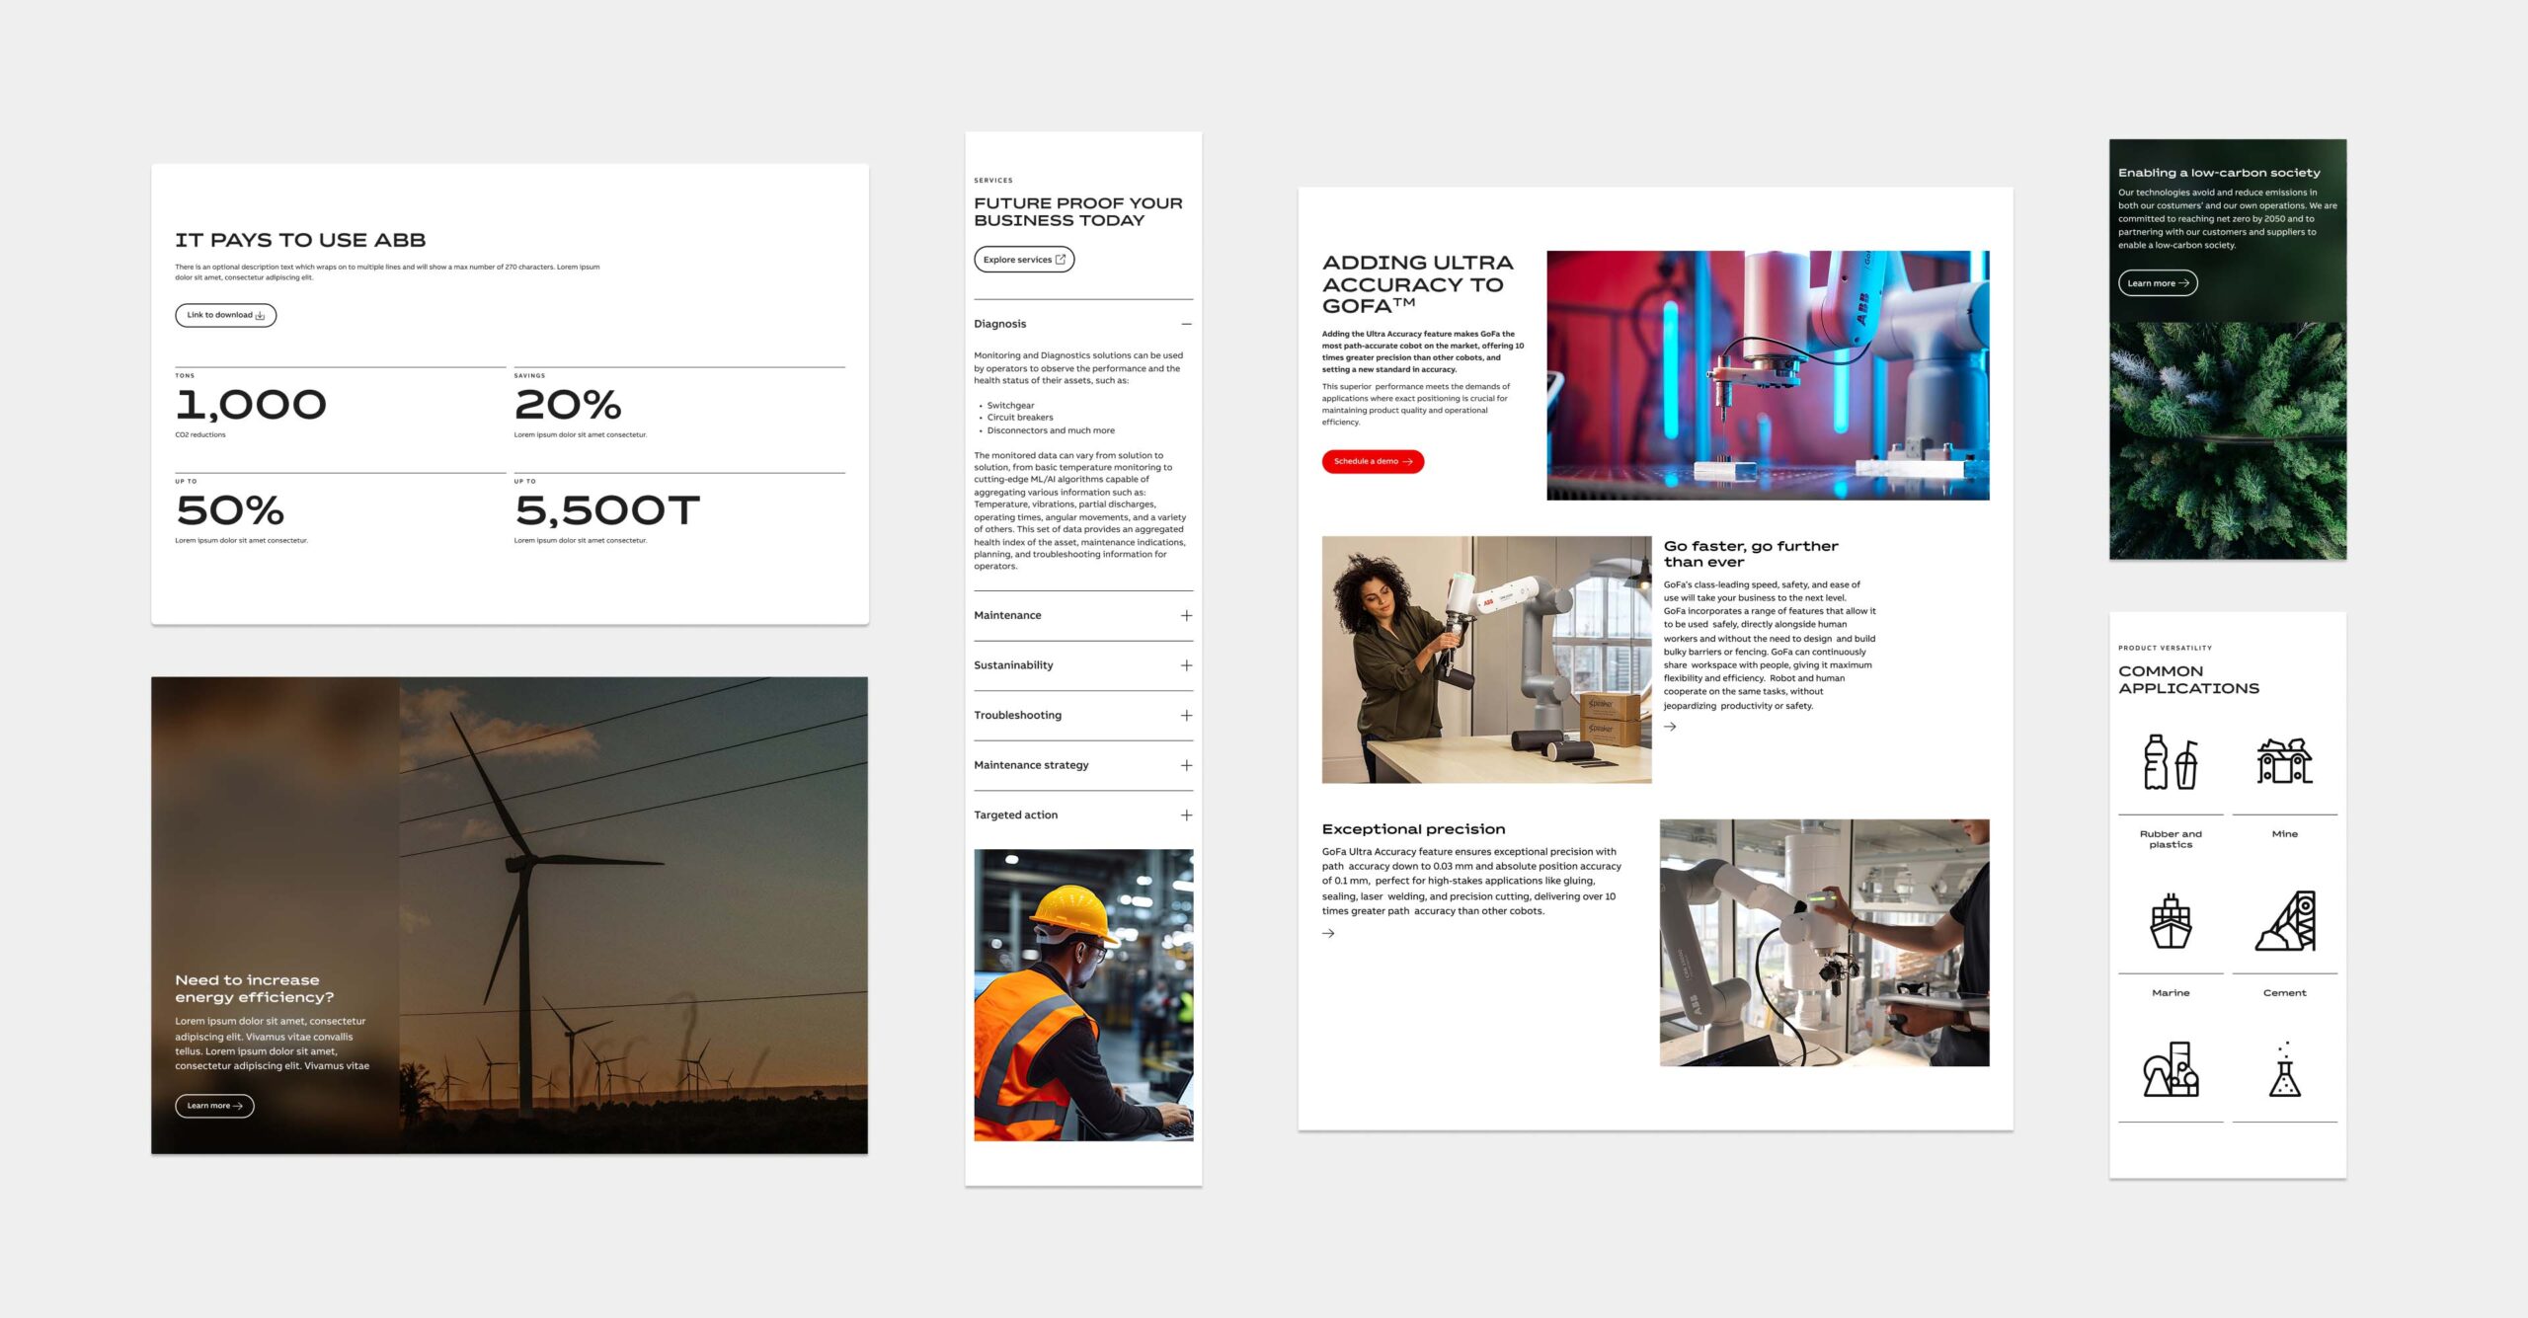The width and height of the screenshot is (2528, 1318).
Task: Click the robot arm hero image
Action: pyautogui.click(x=1768, y=375)
